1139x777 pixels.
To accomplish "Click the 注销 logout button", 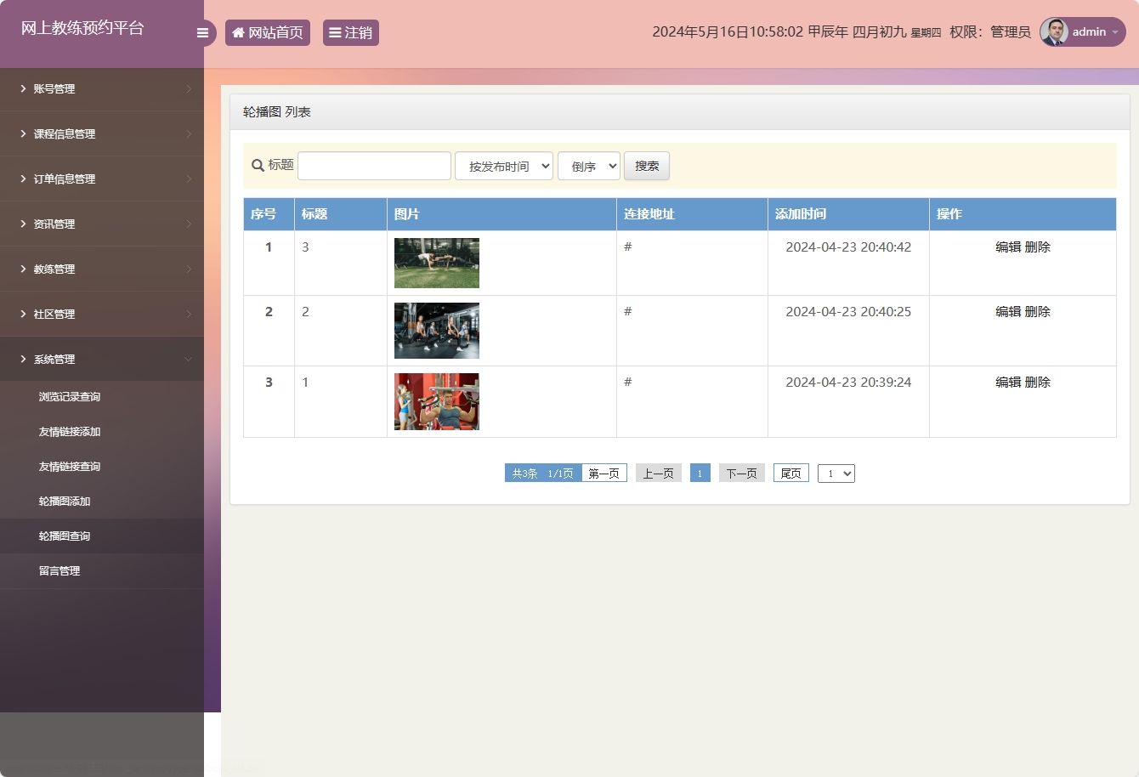I will click(350, 33).
